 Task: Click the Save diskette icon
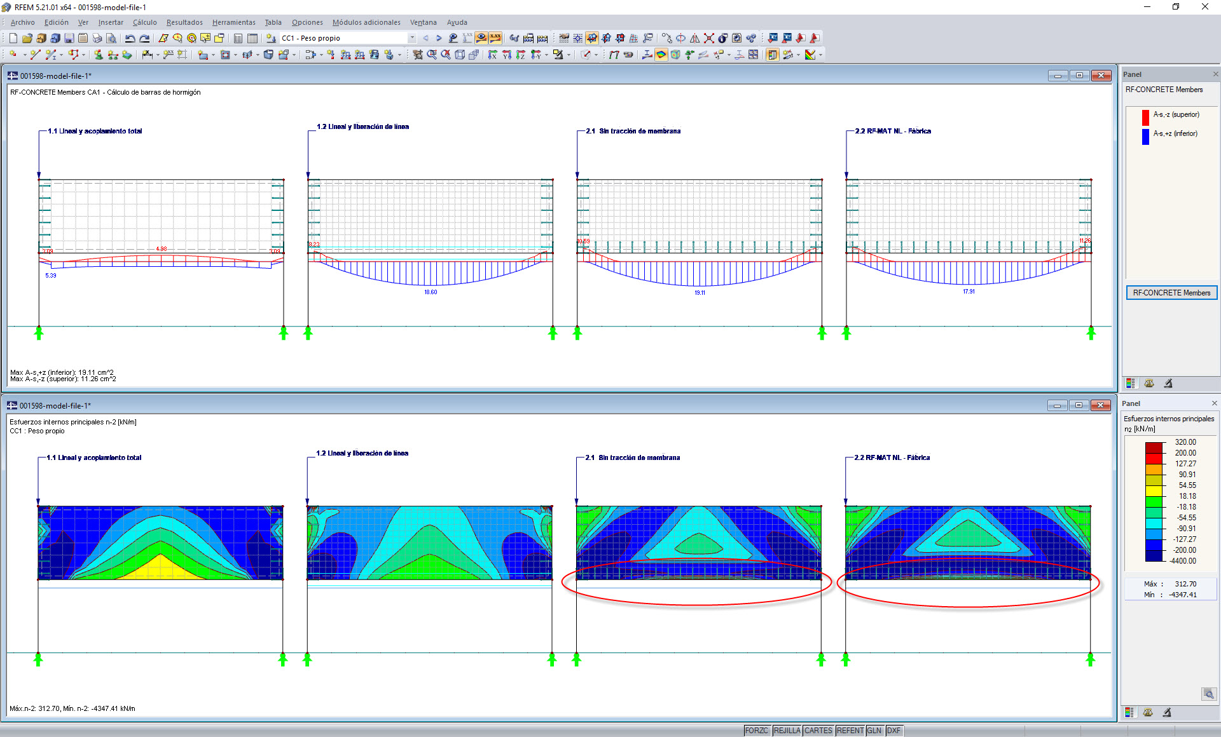coord(69,38)
